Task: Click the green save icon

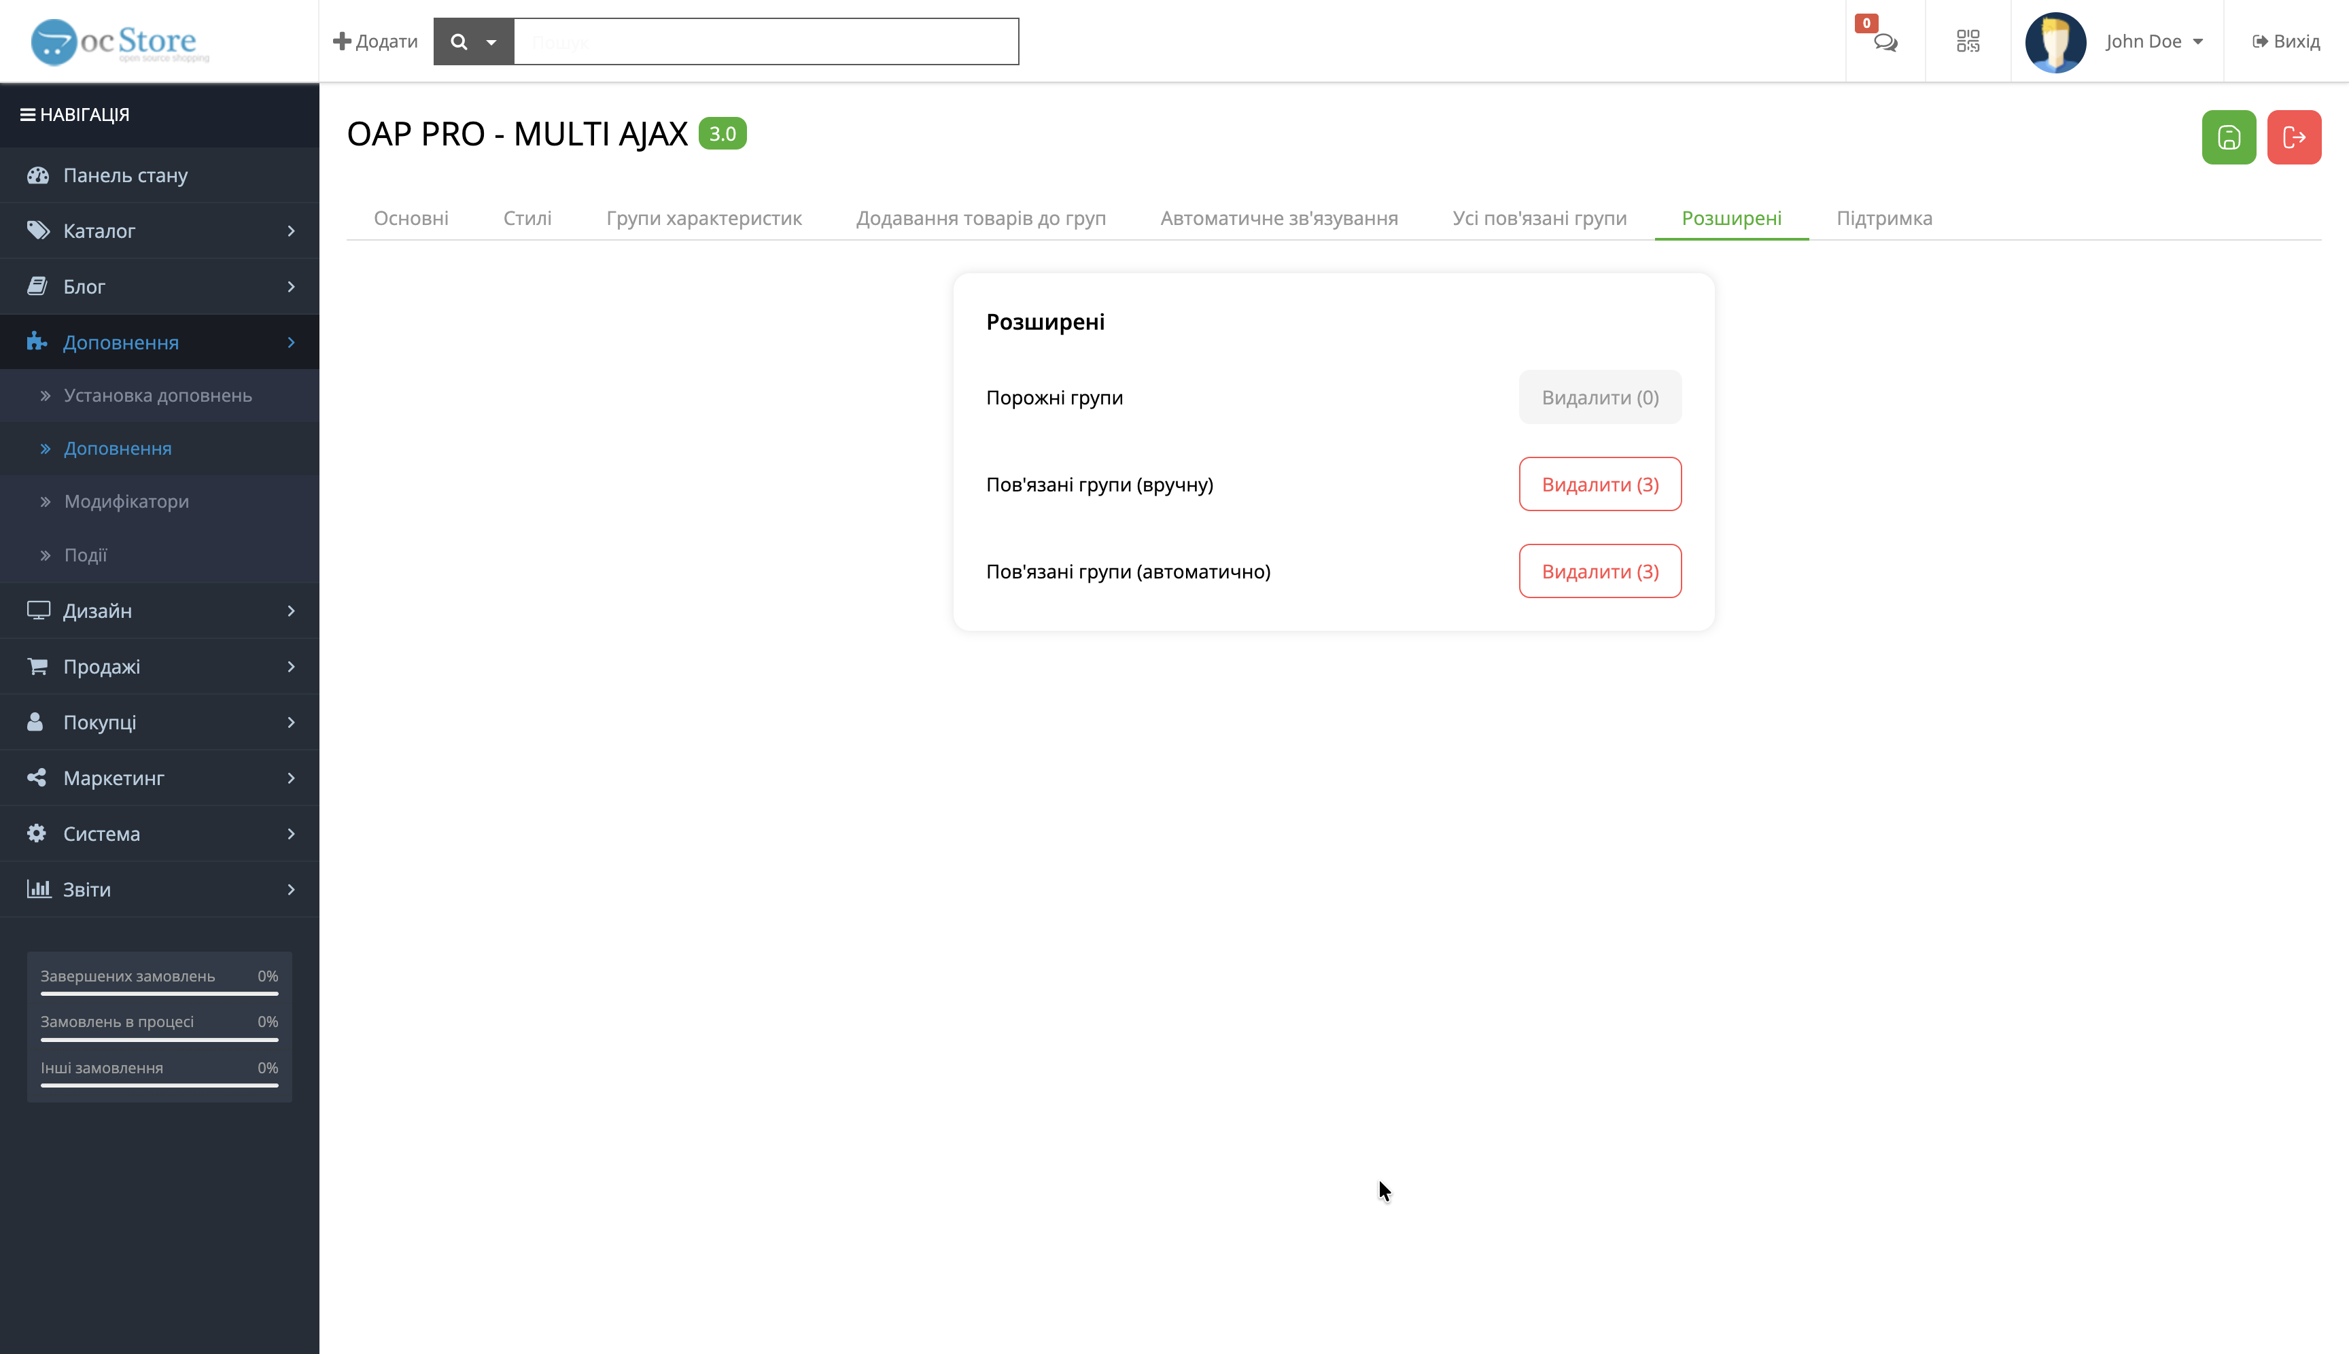Action: coord(2228,137)
